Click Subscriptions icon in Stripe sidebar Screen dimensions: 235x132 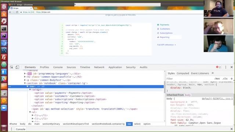[158, 33]
